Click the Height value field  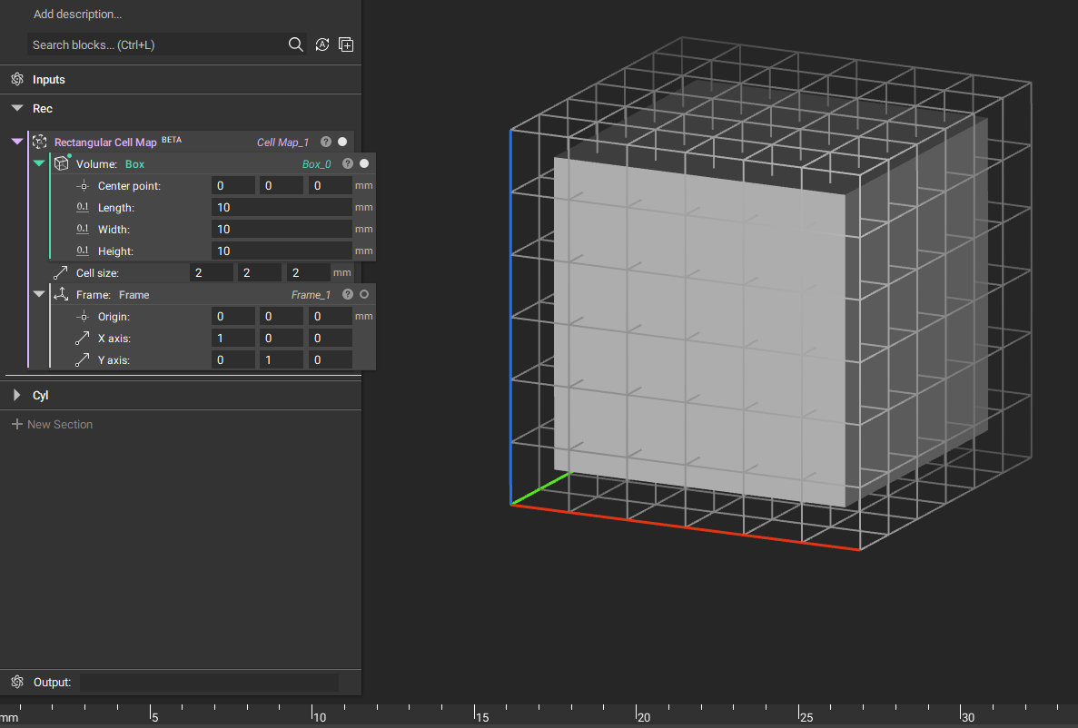[282, 251]
